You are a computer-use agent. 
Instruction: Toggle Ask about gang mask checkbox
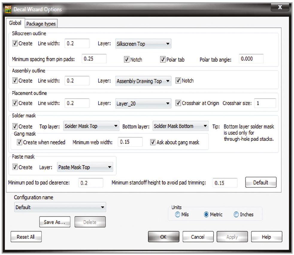(x=153, y=142)
